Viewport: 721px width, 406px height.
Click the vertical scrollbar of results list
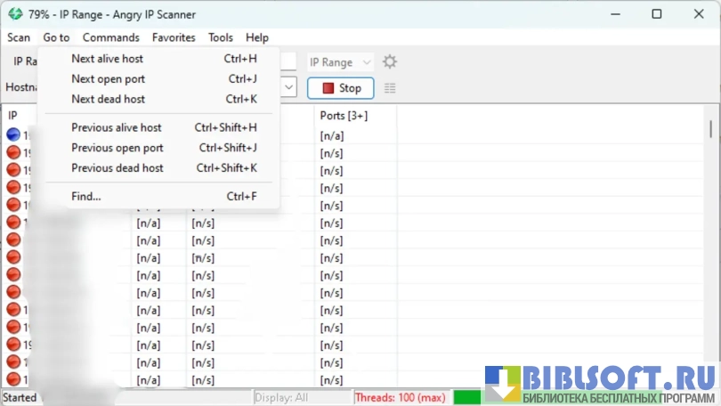[710, 129]
